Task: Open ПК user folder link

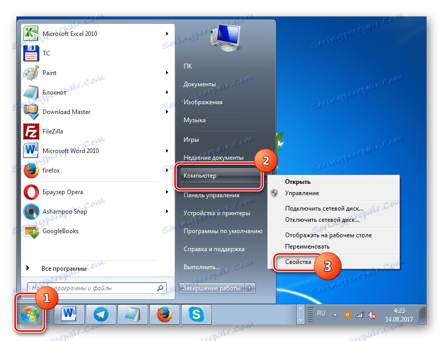Action: pos(188,66)
